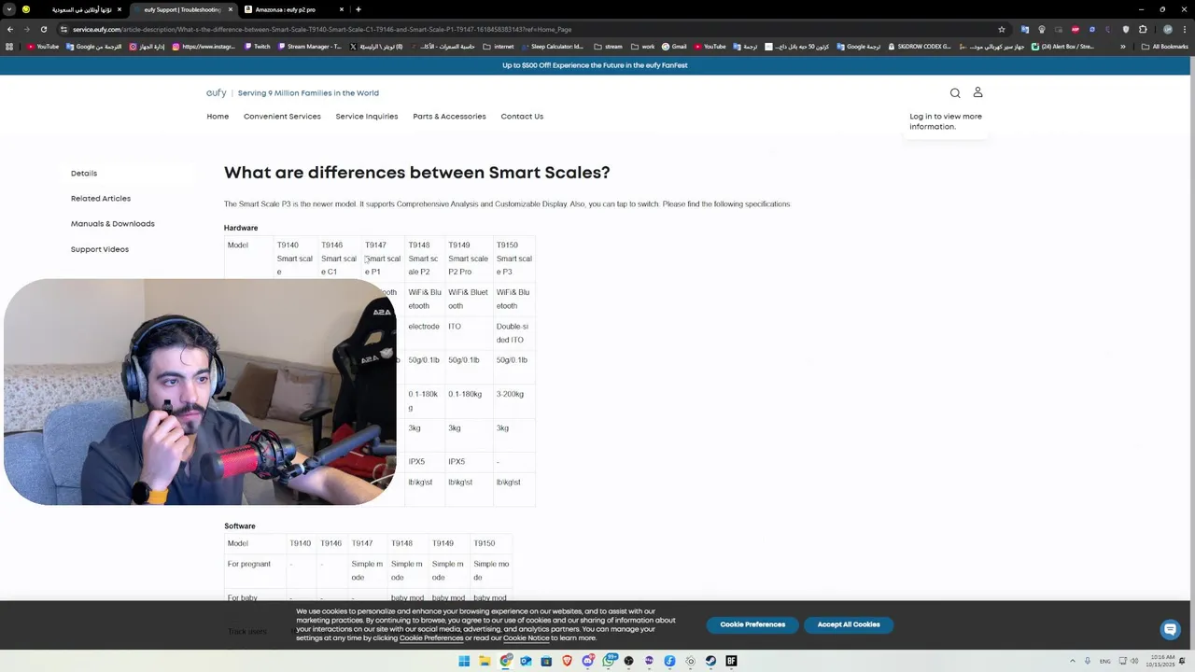Image resolution: width=1195 pixels, height=672 pixels.
Task: Click ENG language indicator in tray
Action: pos(1105,661)
